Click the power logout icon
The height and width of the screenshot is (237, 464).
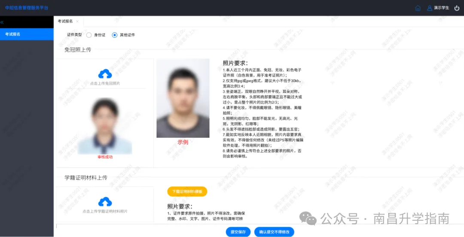(x=457, y=8)
